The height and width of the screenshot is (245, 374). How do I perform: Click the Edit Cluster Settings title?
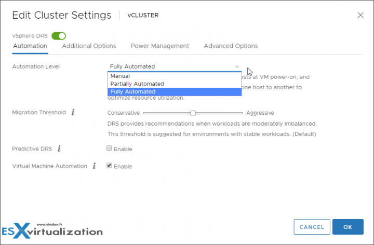[62, 15]
